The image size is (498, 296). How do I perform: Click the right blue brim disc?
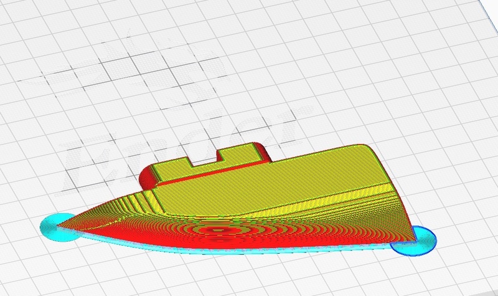[415, 242]
